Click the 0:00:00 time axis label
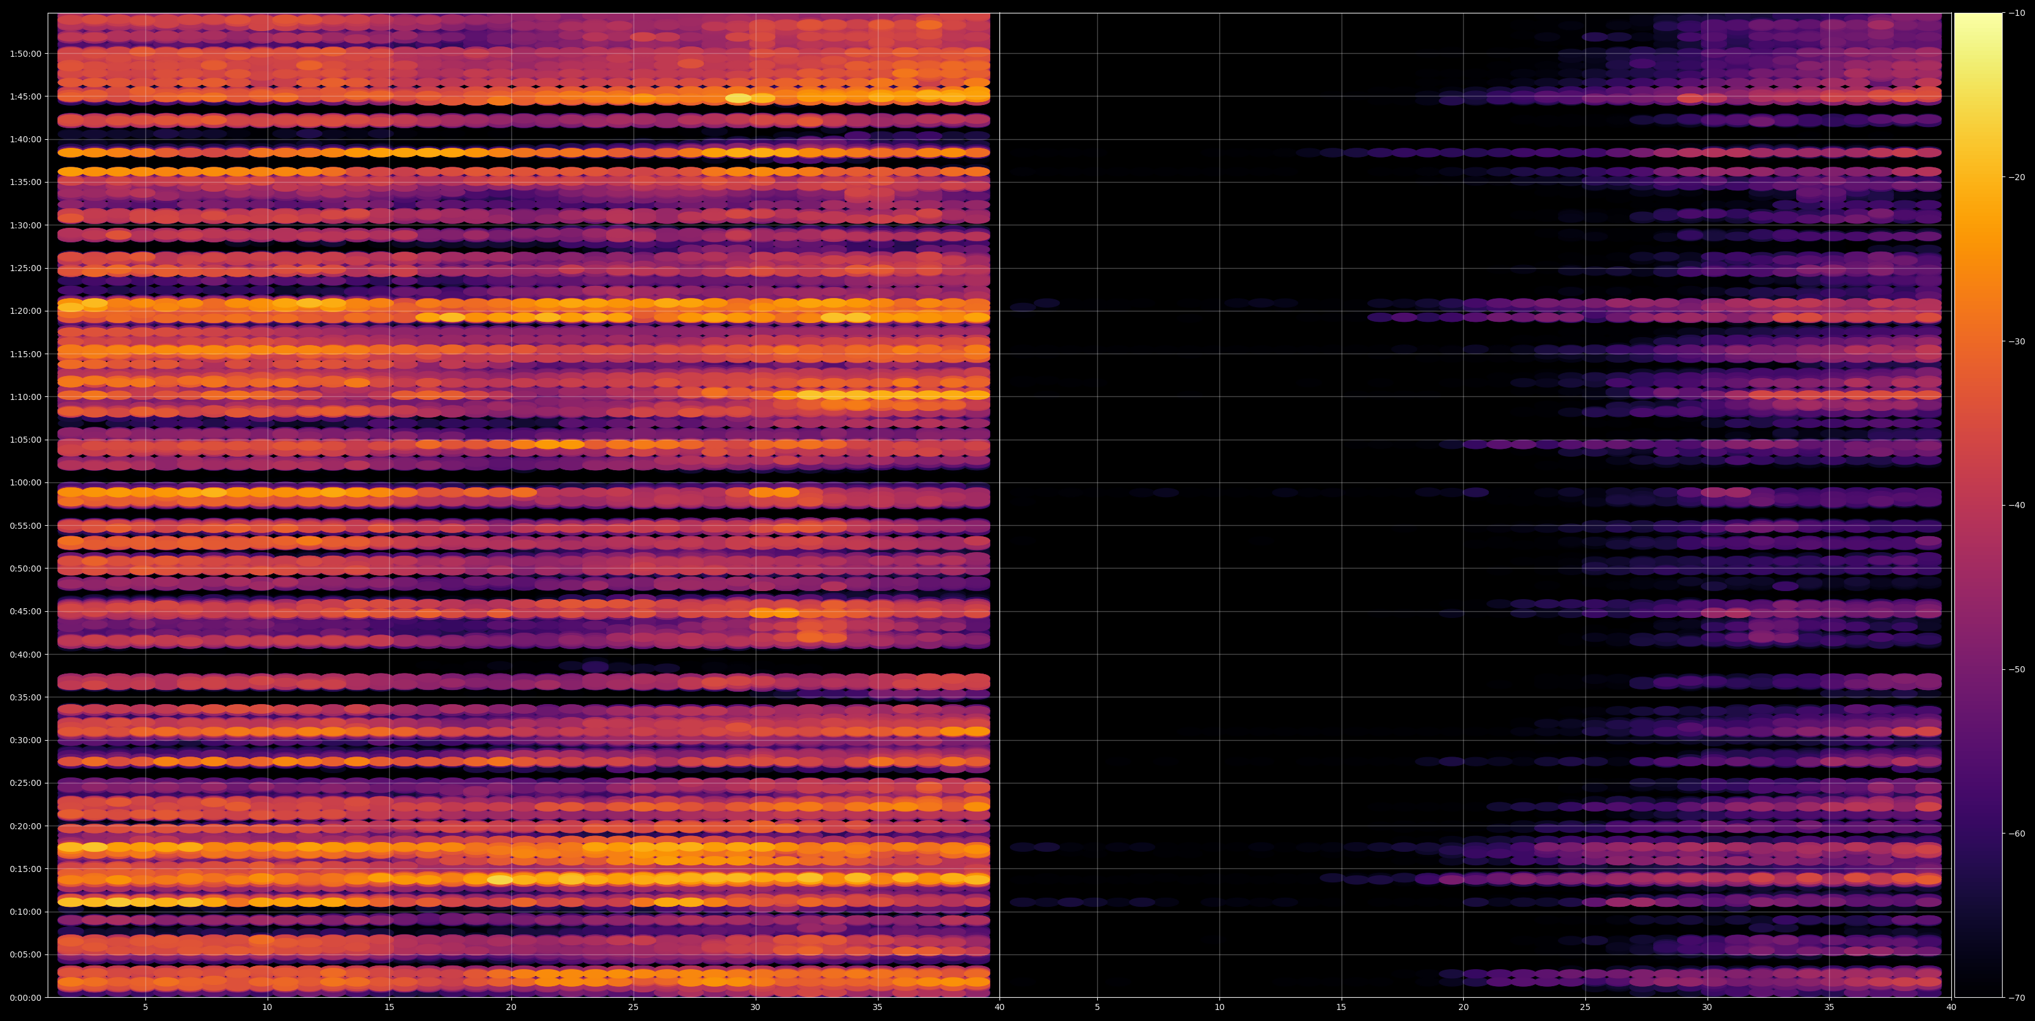2035x1021 pixels. (x=25, y=997)
